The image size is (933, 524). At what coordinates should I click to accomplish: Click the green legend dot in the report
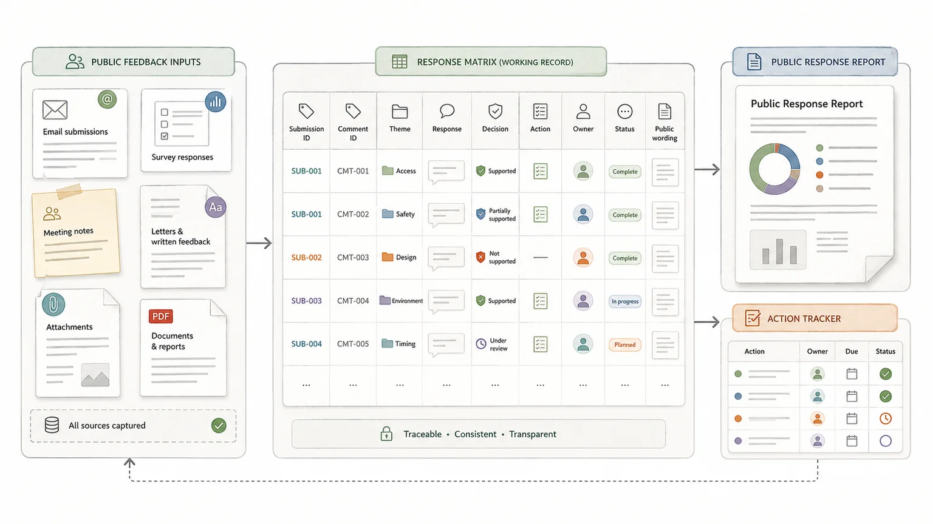pos(819,148)
